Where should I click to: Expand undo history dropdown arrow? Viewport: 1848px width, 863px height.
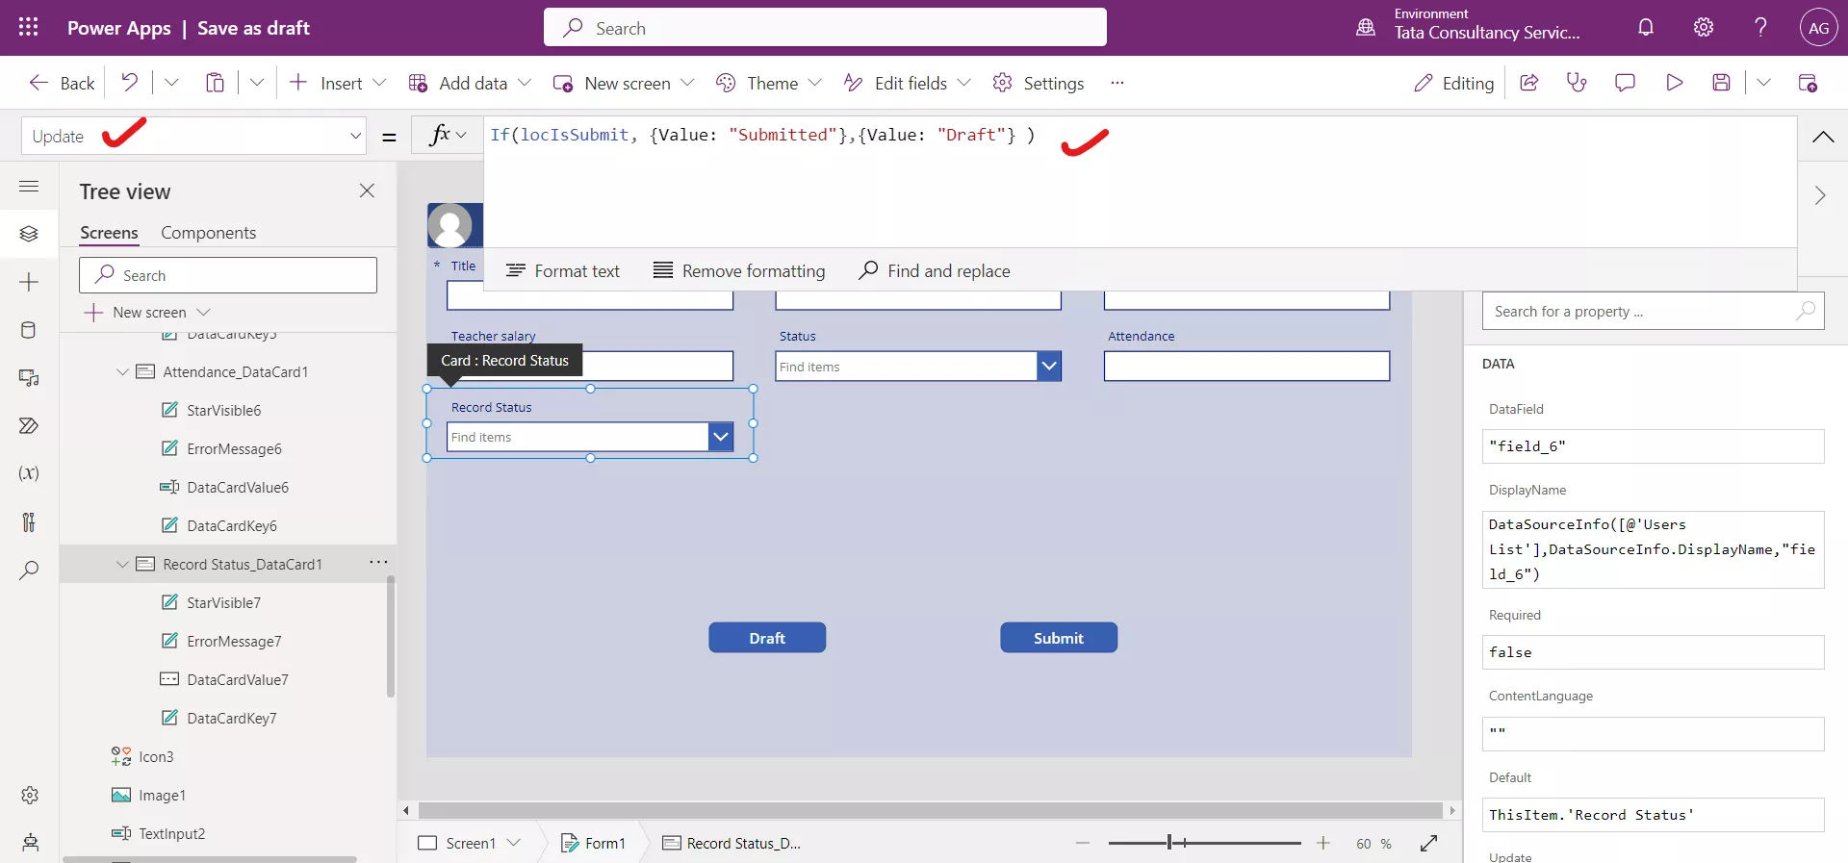coord(171,83)
